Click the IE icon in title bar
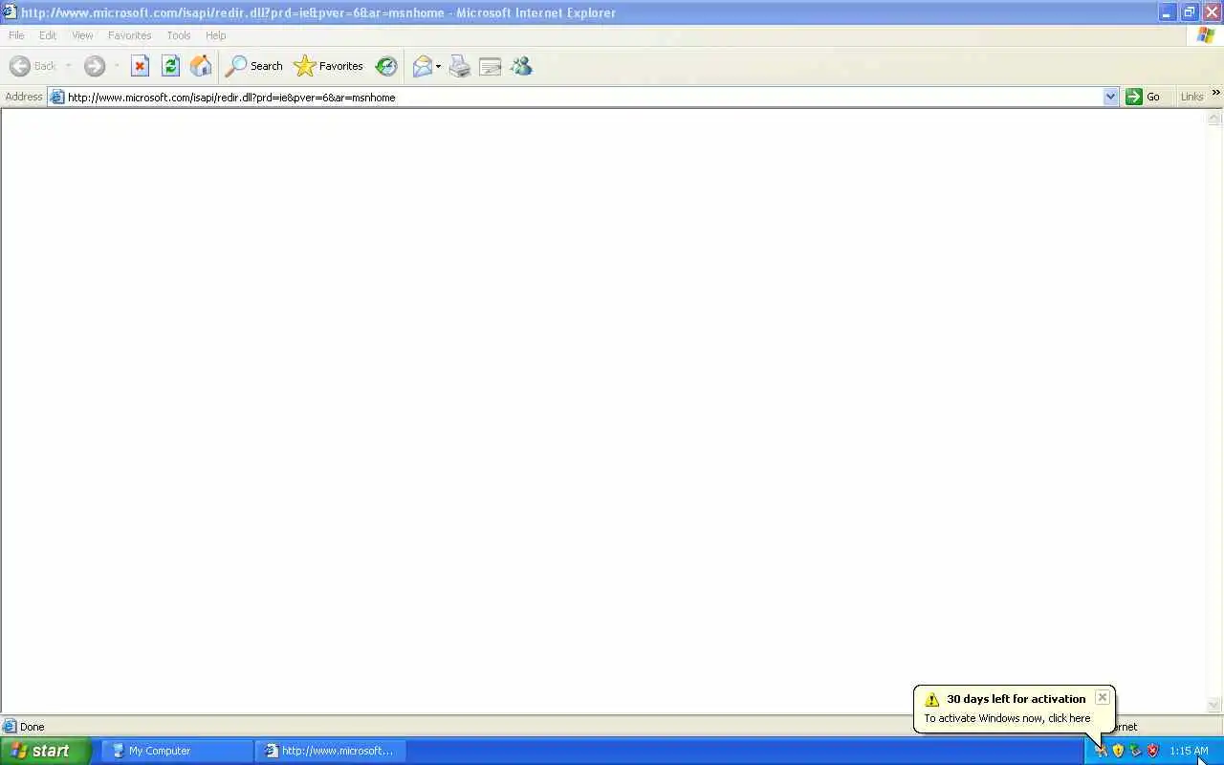The width and height of the screenshot is (1224, 765). 10,12
